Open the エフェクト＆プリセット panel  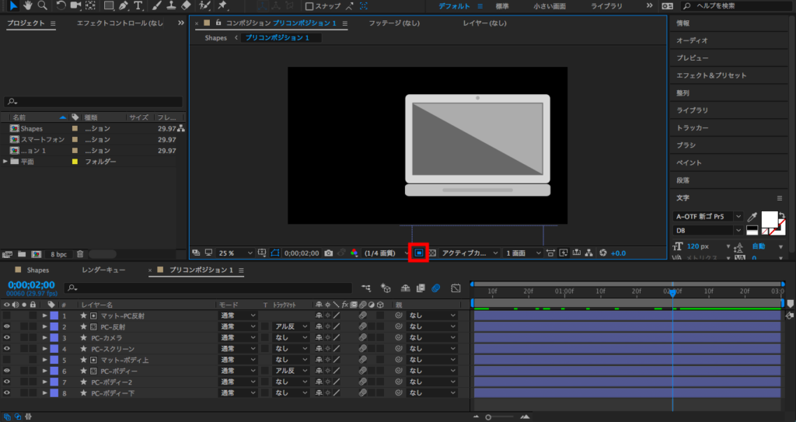pyautogui.click(x=711, y=75)
